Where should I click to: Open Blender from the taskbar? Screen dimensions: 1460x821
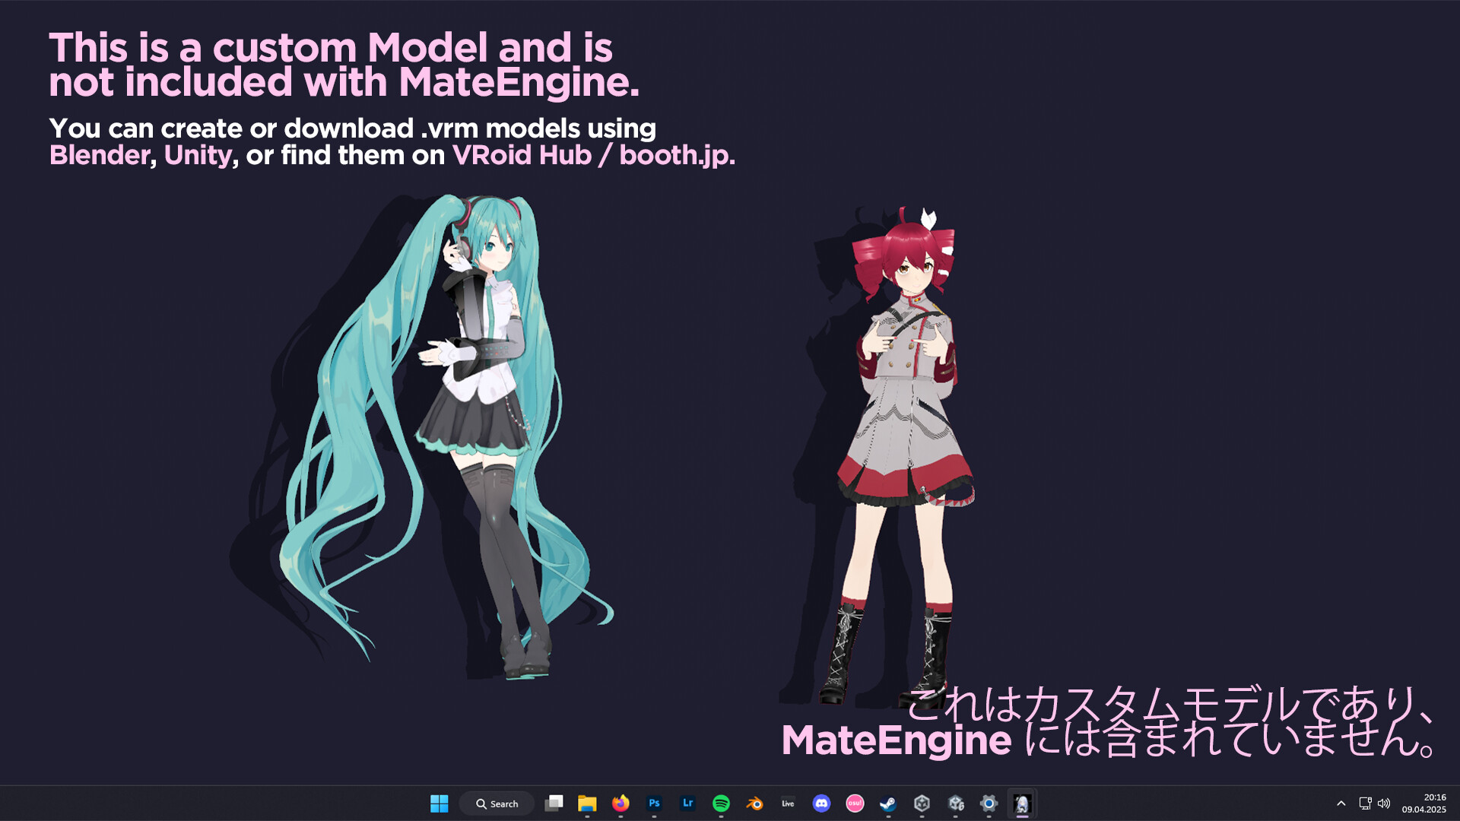tap(754, 804)
